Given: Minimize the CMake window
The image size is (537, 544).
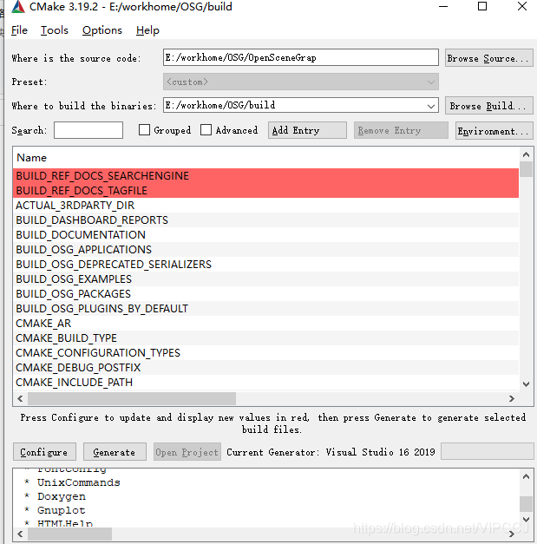Looking at the screenshot, I should (x=443, y=6).
